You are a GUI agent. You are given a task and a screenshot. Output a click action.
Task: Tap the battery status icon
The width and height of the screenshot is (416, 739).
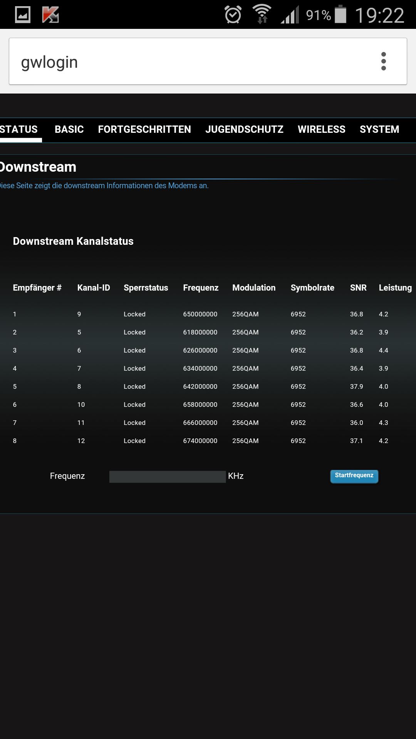(341, 15)
